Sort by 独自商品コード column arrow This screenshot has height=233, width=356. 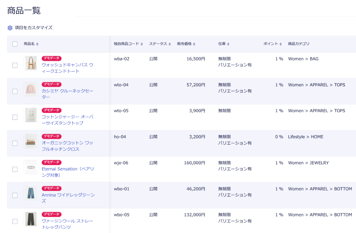pyautogui.click(x=141, y=44)
